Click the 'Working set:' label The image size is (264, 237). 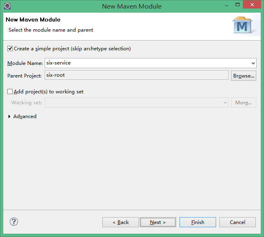(x=26, y=103)
